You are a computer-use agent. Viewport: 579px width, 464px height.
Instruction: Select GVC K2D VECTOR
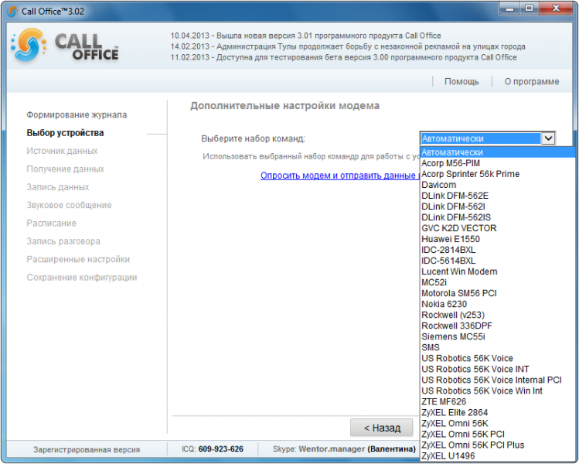(x=498, y=228)
